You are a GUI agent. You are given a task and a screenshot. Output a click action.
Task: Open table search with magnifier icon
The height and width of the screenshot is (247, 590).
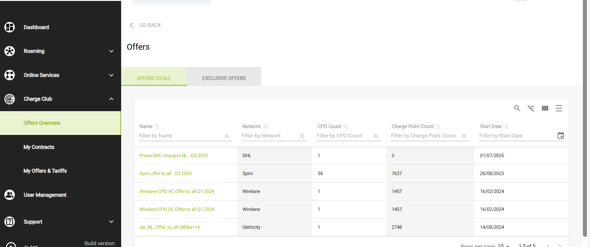(517, 108)
